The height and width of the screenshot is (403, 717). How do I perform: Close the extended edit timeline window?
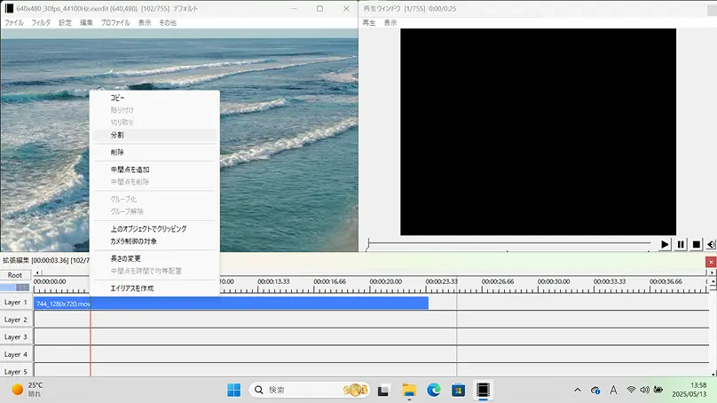coord(711,262)
